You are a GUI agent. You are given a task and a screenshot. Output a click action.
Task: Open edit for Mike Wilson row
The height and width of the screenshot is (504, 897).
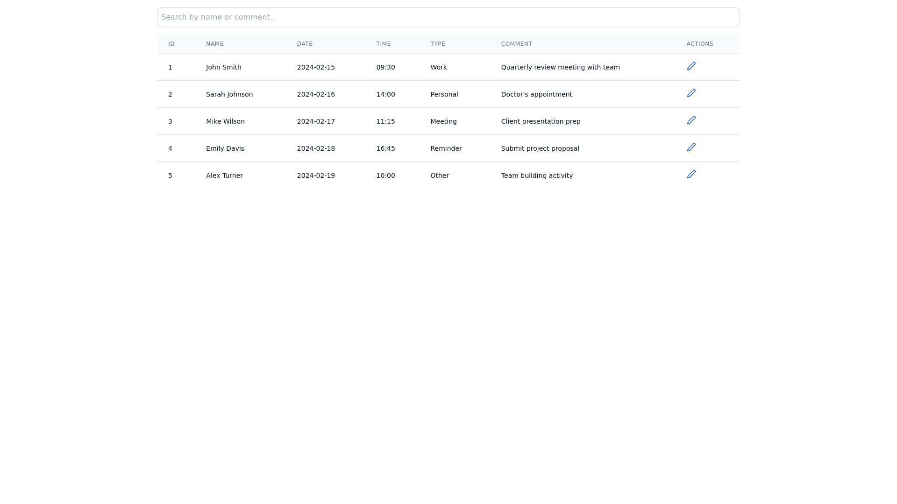coord(691,120)
